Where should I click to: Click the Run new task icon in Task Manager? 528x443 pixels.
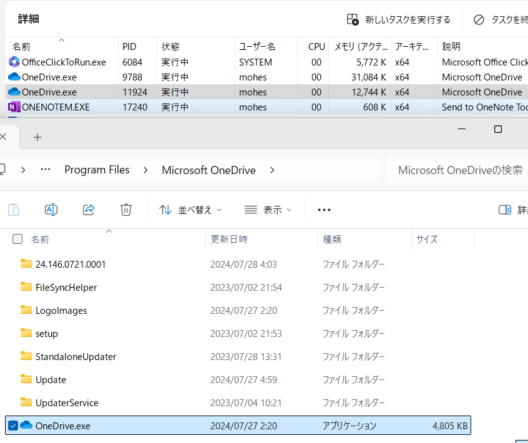click(353, 19)
